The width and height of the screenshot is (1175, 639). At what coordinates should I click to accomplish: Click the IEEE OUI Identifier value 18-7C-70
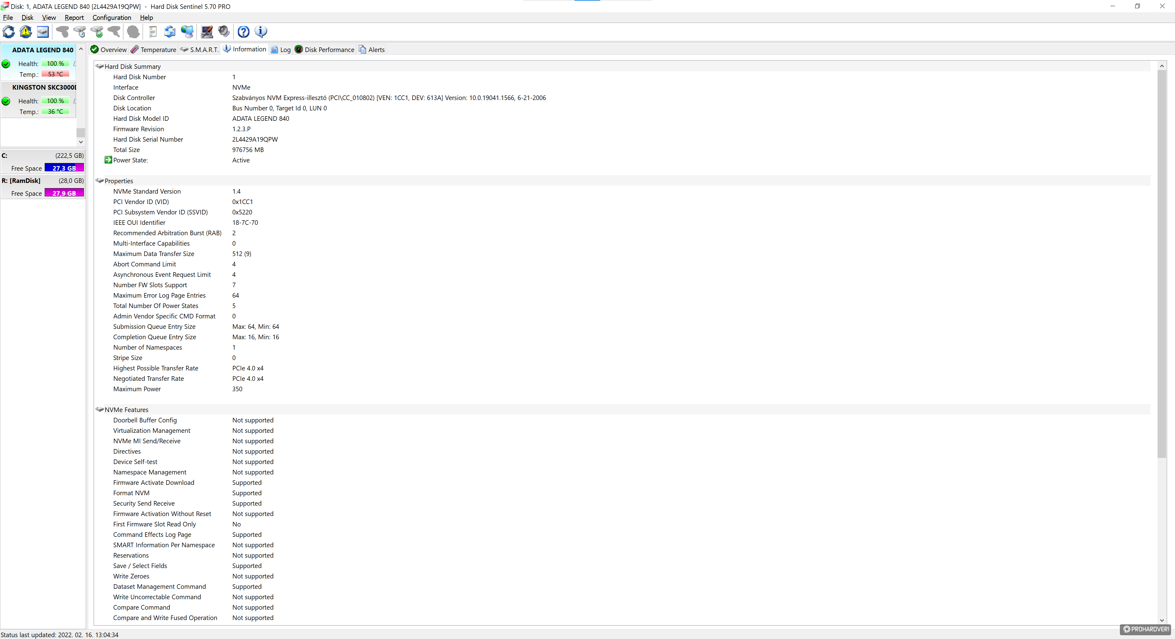pyautogui.click(x=245, y=223)
